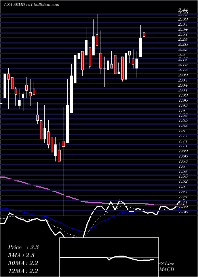Click the 1.6 price axis label
The height and width of the screenshot is (277, 198).
coord(182,167)
